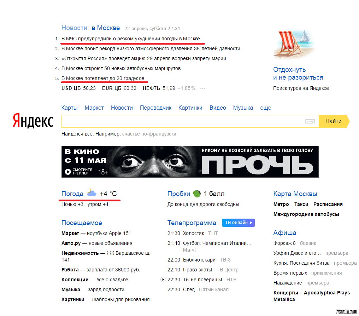The image size is (359, 316).
Task: Open the Новости heading link
Action: 74,28
